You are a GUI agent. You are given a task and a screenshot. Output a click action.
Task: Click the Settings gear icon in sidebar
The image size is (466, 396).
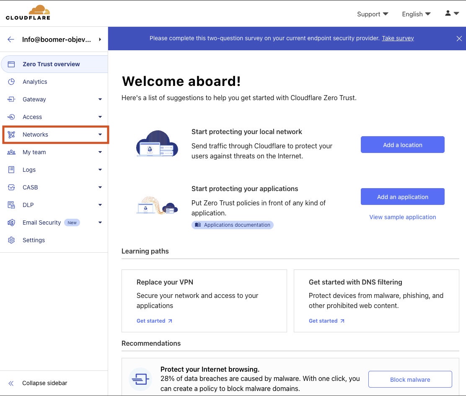[x=11, y=240]
